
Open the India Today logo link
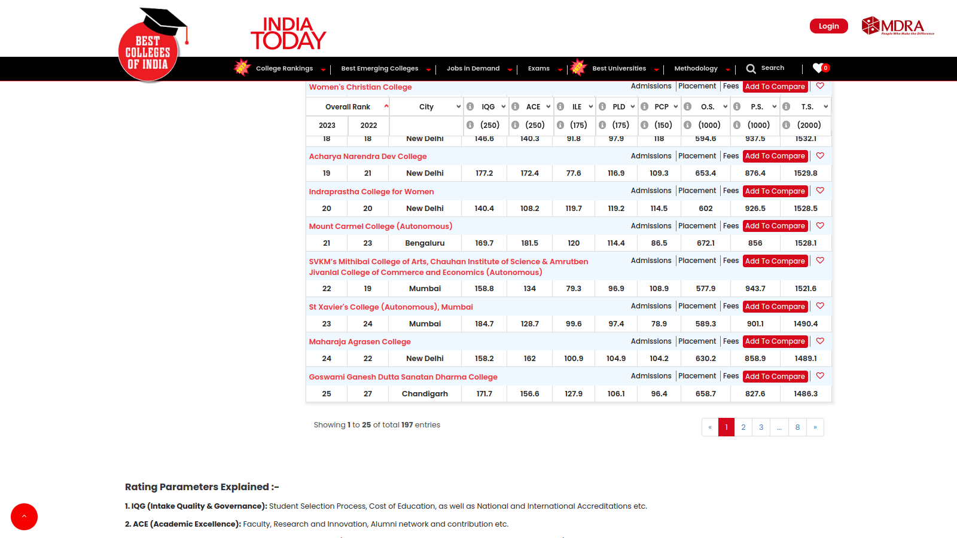(x=288, y=33)
